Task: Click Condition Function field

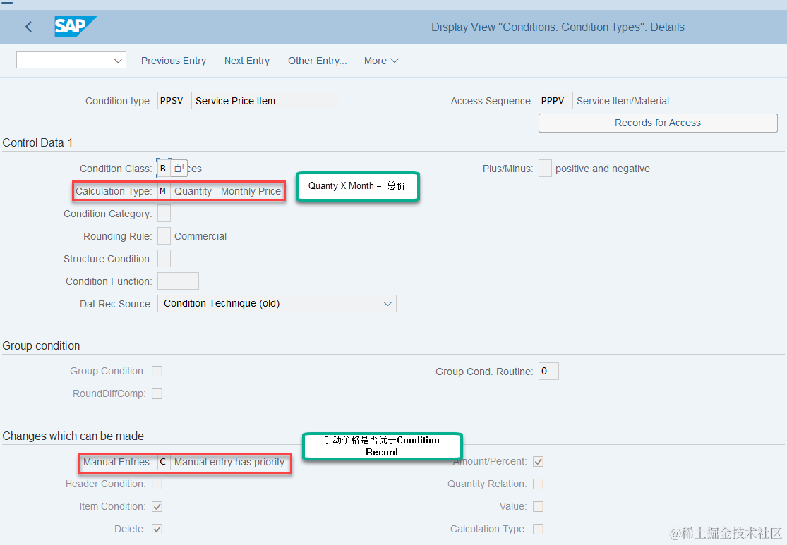Action: (178, 281)
